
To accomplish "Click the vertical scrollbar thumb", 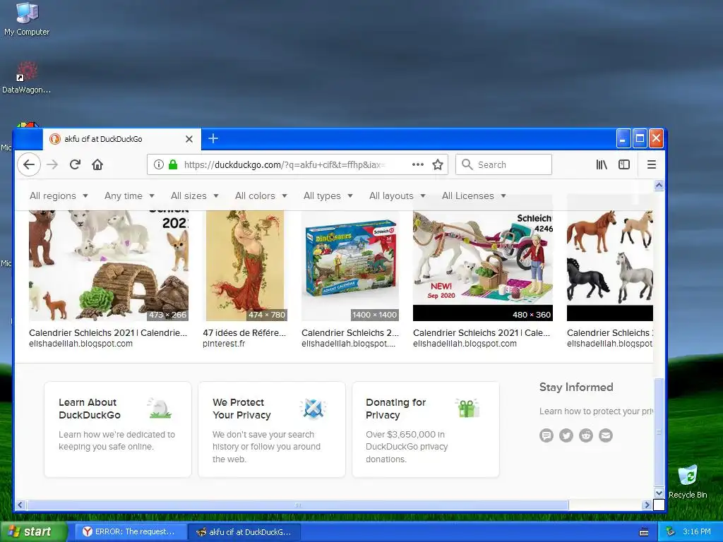I will pyautogui.click(x=659, y=432).
